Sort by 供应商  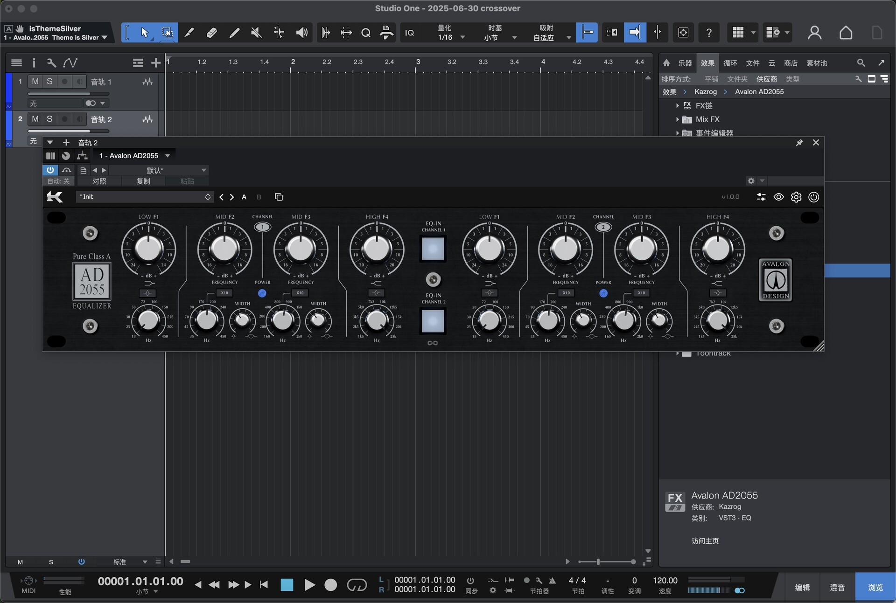(x=766, y=79)
